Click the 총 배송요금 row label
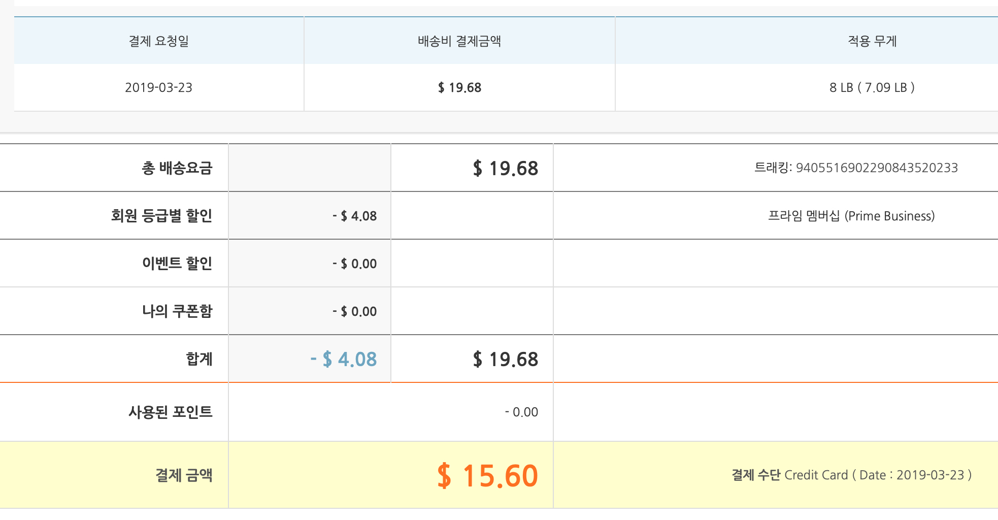Image resolution: width=998 pixels, height=520 pixels. pos(177,168)
